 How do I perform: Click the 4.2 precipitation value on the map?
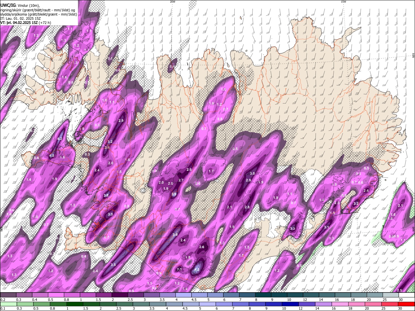(60, 139)
